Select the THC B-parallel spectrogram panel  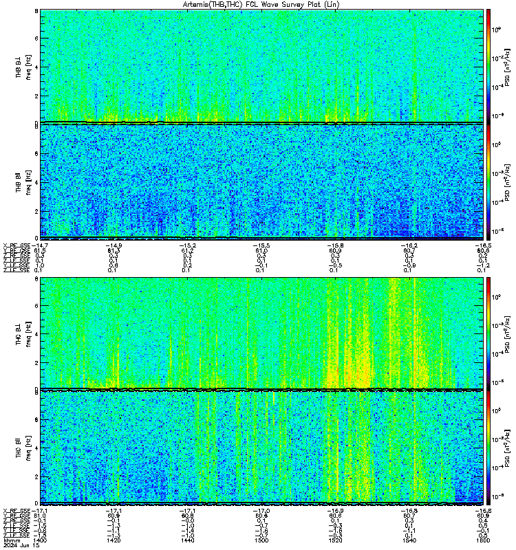(261, 448)
